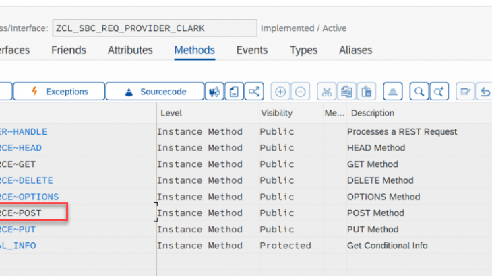
Task: Click the where-used list toolbar icon
Action: [x=214, y=92]
